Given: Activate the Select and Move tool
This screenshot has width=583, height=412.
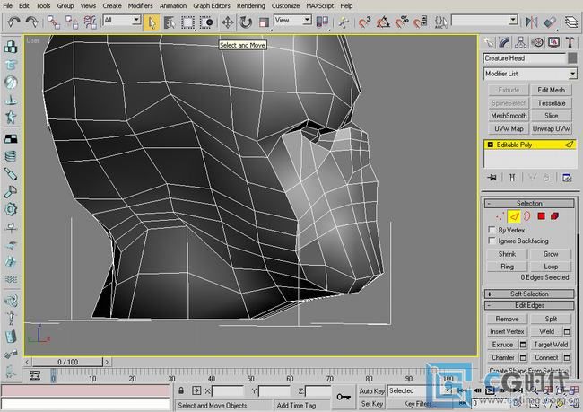Looking at the screenshot, I should [228, 22].
